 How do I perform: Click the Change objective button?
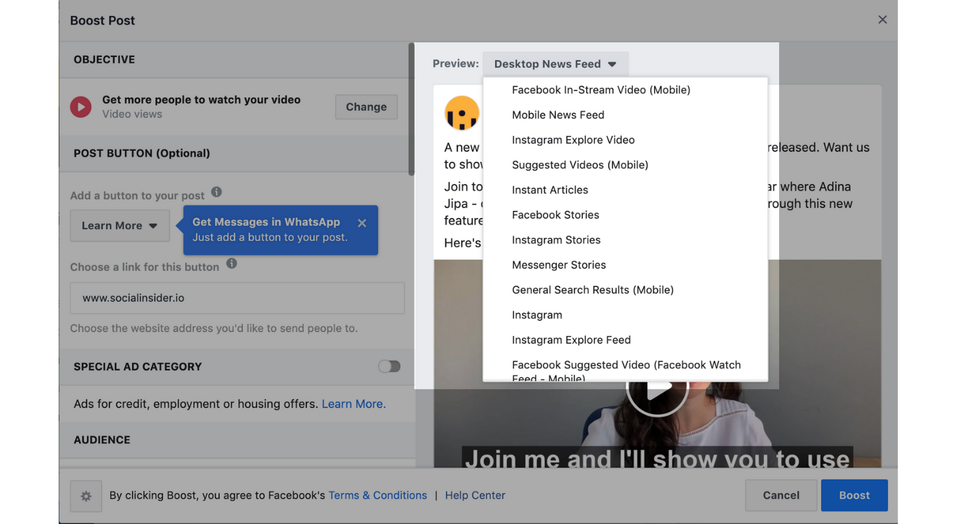[x=366, y=107]
